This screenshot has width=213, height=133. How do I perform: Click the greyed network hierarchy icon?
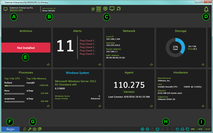click(x=168, y=129)
